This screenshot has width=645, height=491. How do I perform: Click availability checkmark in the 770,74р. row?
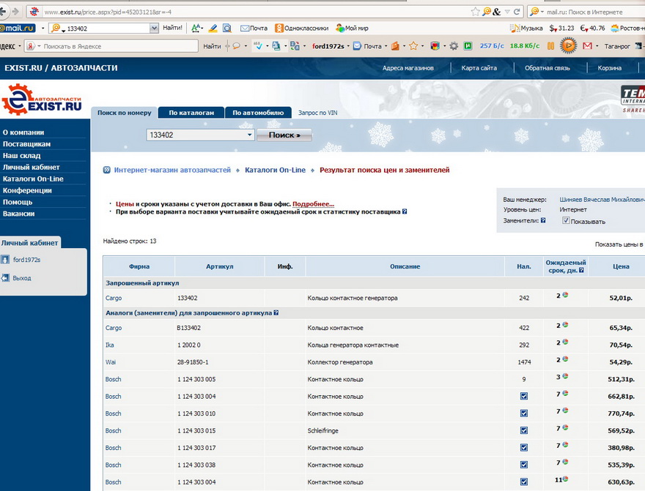[523, 413]
